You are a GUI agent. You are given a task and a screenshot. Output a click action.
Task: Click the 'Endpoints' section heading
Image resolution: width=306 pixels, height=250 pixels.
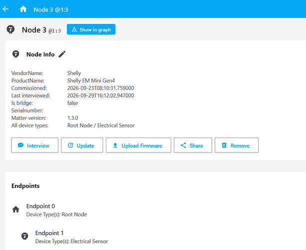(x=25, y=185)
